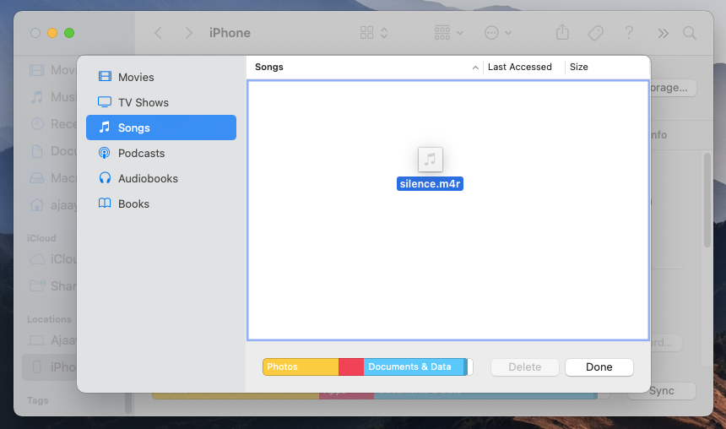Click the Macintosh disk icon in Finder sidebar
The height and width of the screenshot is (429, 726).
coord(37,178)
